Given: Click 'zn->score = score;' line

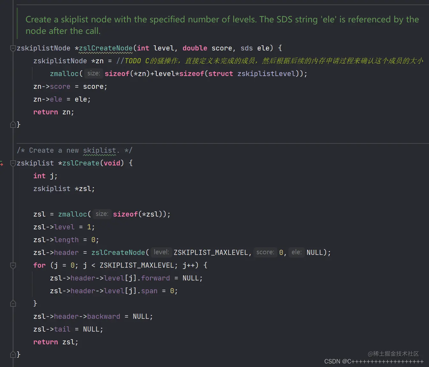Looking at the screenshot, I should pyautogui.click(x=70, y=87).
